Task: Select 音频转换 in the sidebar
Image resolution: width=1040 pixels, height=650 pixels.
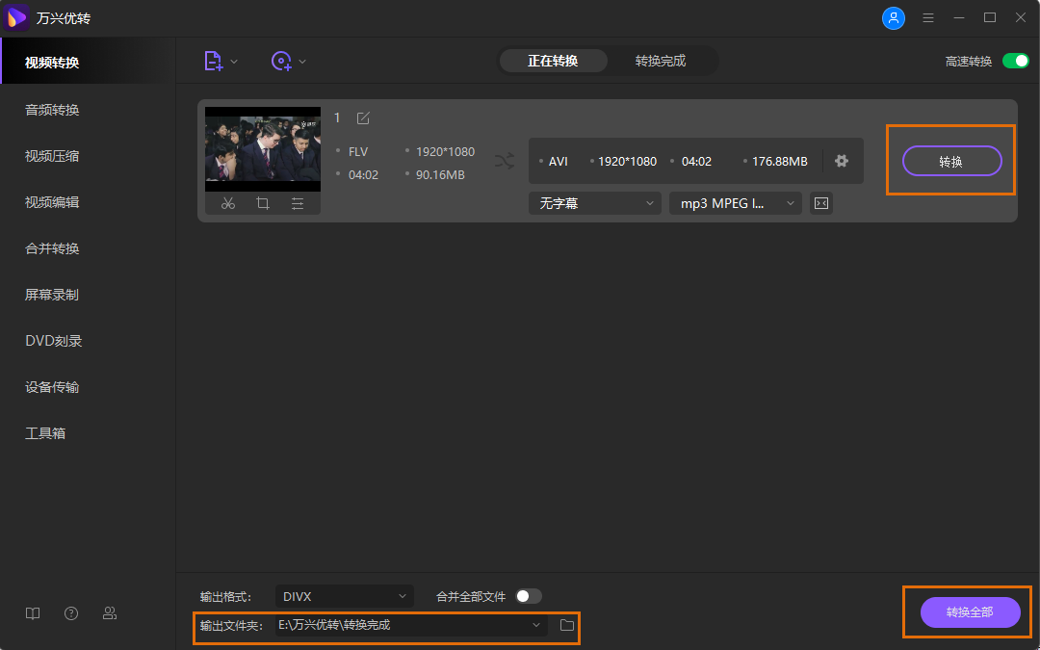Action: click(52, 110)
